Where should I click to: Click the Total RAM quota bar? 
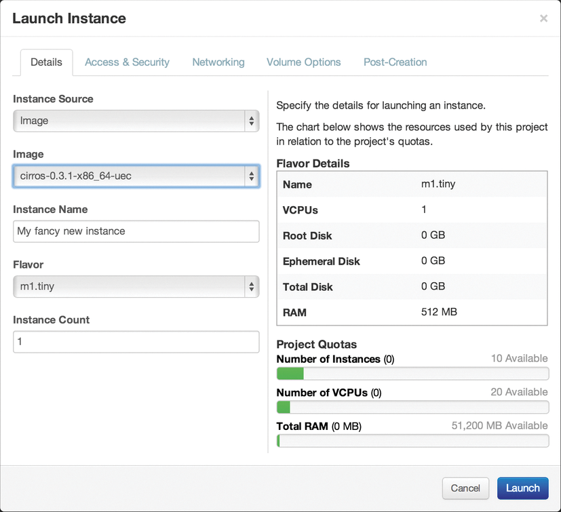[412, 441]
